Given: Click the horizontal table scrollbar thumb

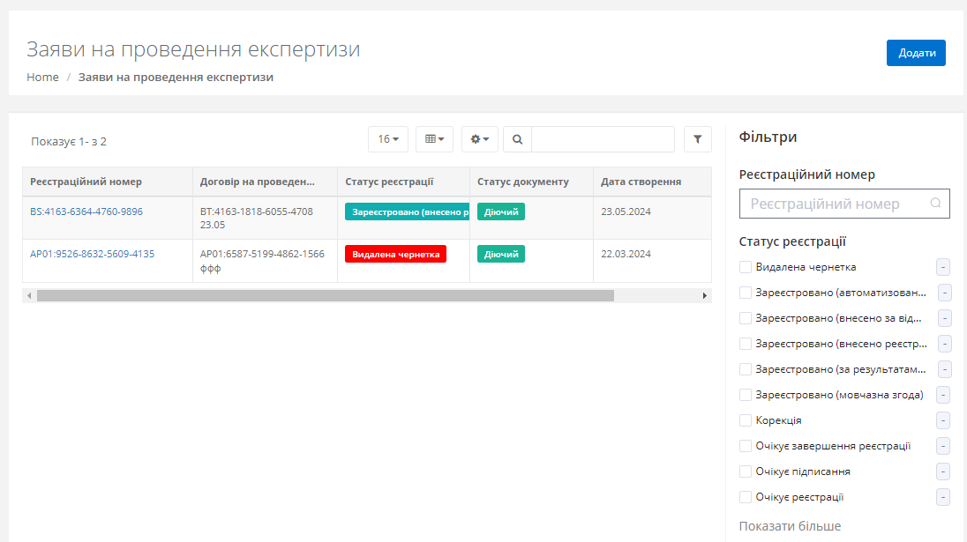Looking at the screenshot, I should coord(325,296).
